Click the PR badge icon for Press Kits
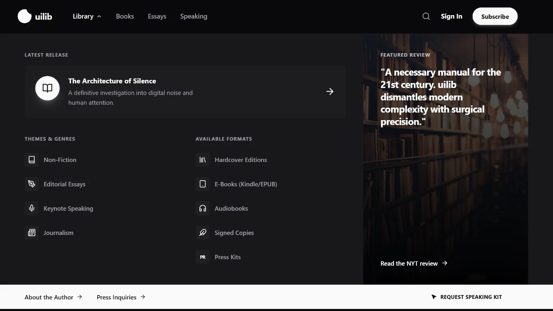 click(x=203, y=257)
